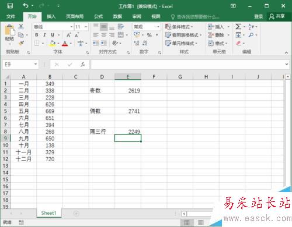Toggle Italic formatting
Screen dimensions: 292x227
click(x=44, y=35)
